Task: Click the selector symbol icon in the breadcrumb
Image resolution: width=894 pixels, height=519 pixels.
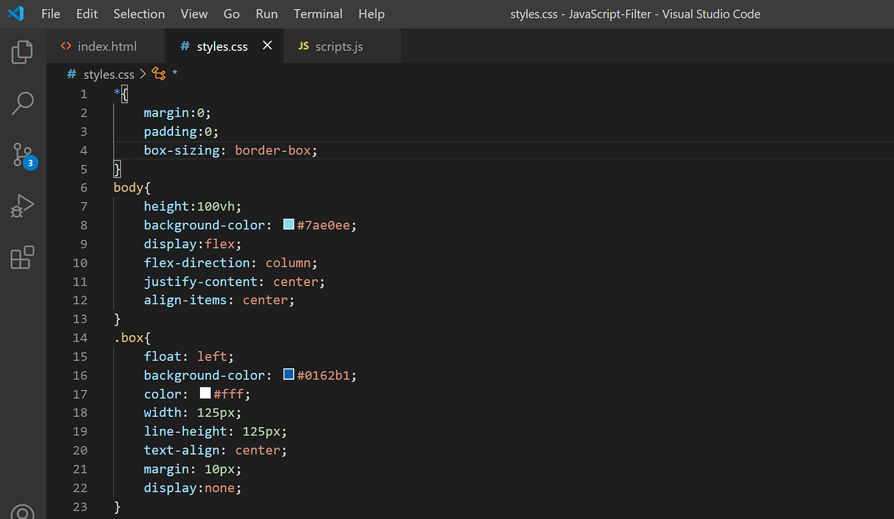Action: pos(158,74)
